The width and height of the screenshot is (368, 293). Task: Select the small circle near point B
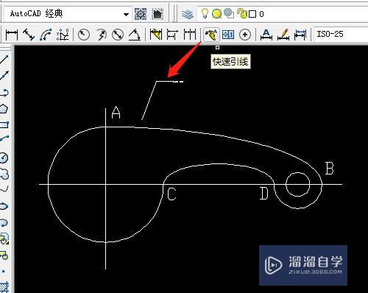point(297,184)
